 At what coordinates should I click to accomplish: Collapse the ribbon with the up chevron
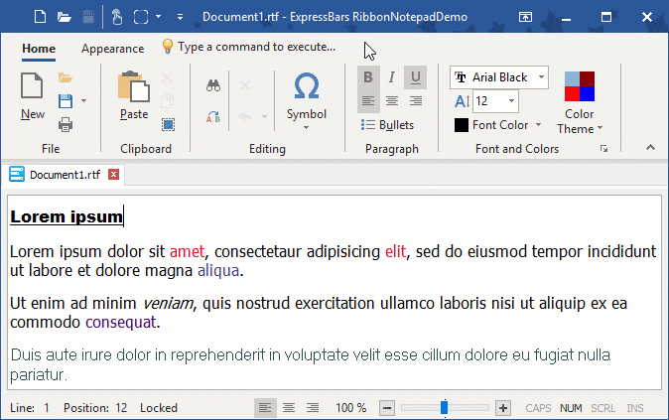[x=650, y=148]
